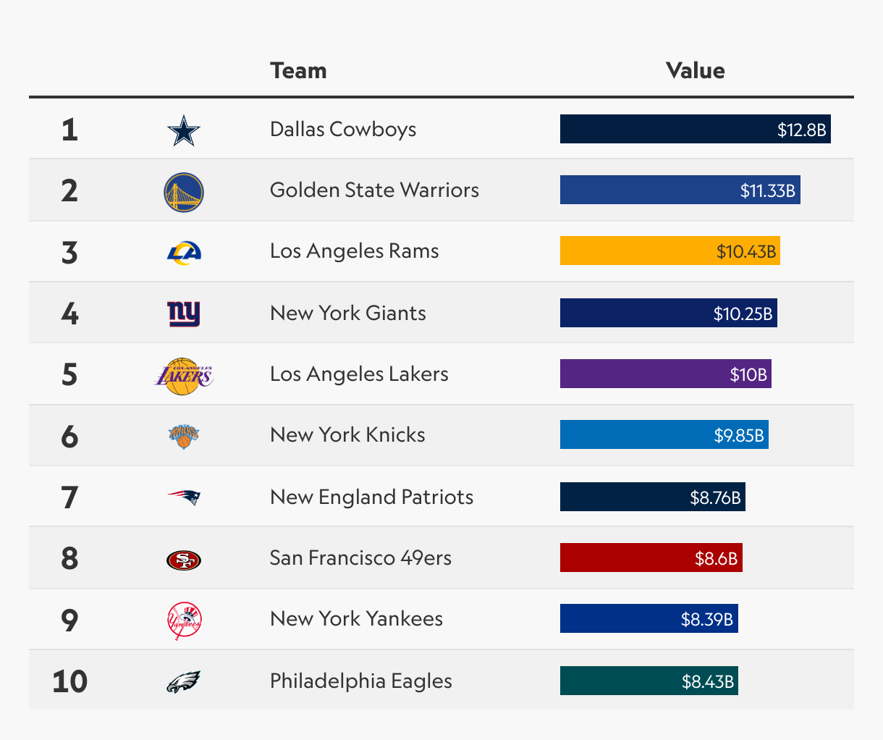Open the Golden State Warriors name link

(374, 190)
